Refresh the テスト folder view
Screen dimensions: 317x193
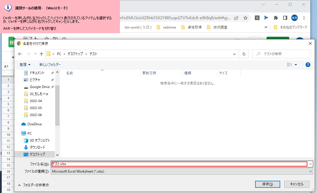(x=244, y=54)
